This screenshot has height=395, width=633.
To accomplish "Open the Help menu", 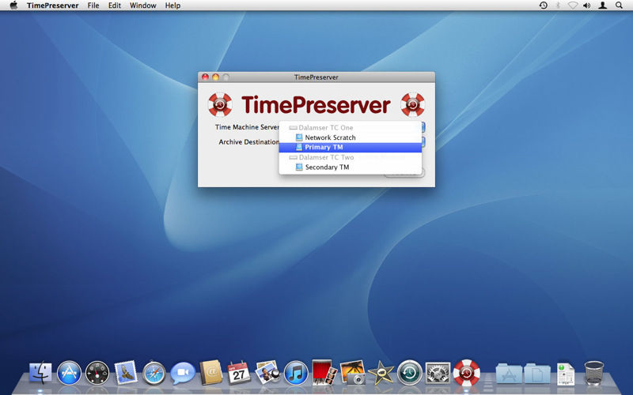I will tap(172, 6).
